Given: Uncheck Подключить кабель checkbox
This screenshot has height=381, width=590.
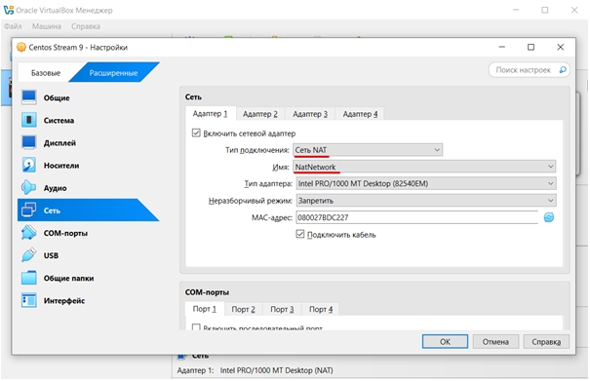Looking at the screenshot, I should (300, 234).
